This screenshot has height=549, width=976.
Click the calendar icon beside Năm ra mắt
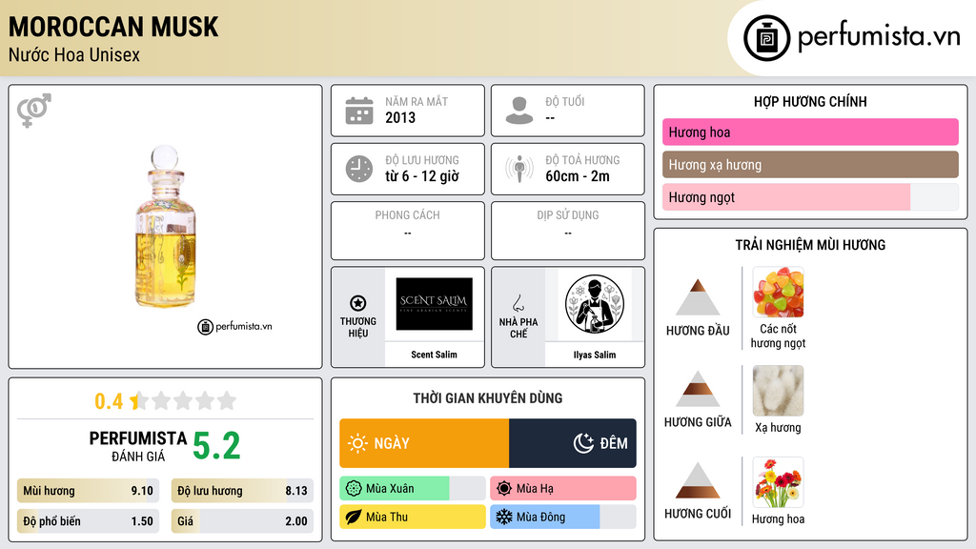(359, 111)
